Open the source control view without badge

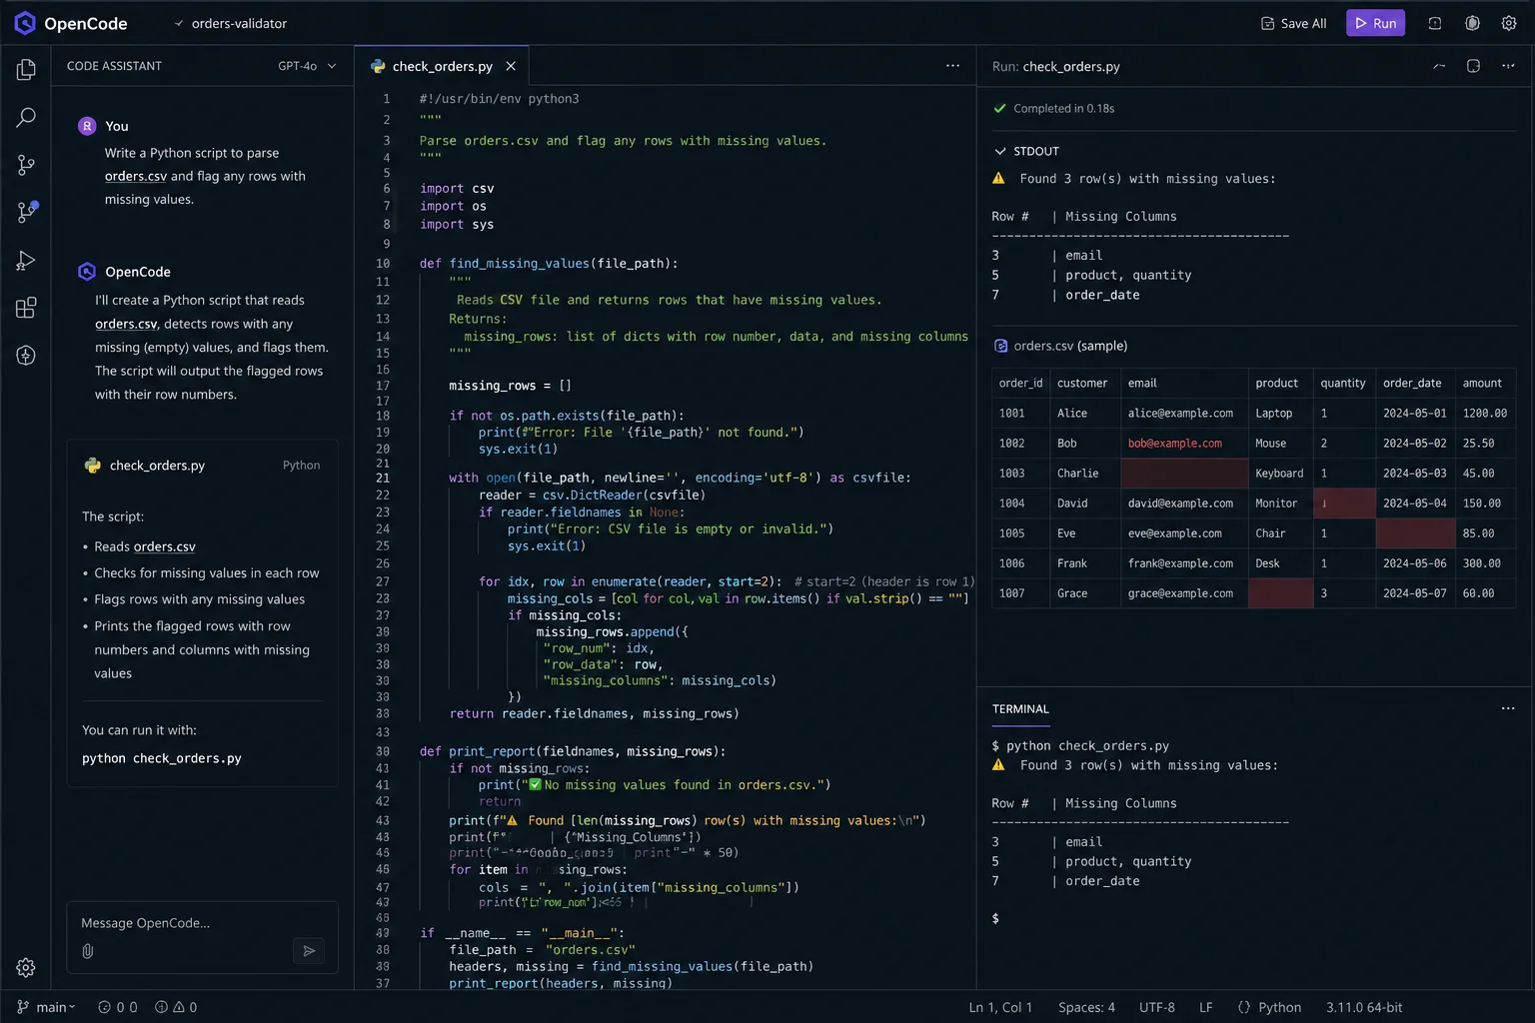26,165
